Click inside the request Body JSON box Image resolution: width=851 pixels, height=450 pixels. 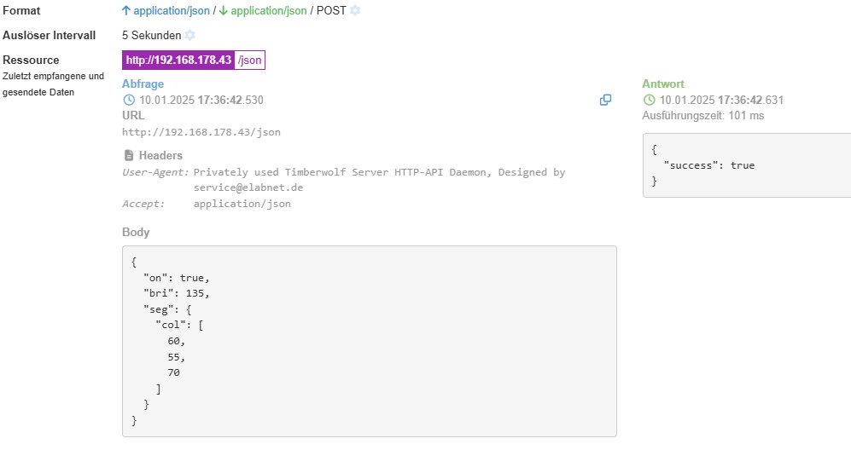[370, 341]
